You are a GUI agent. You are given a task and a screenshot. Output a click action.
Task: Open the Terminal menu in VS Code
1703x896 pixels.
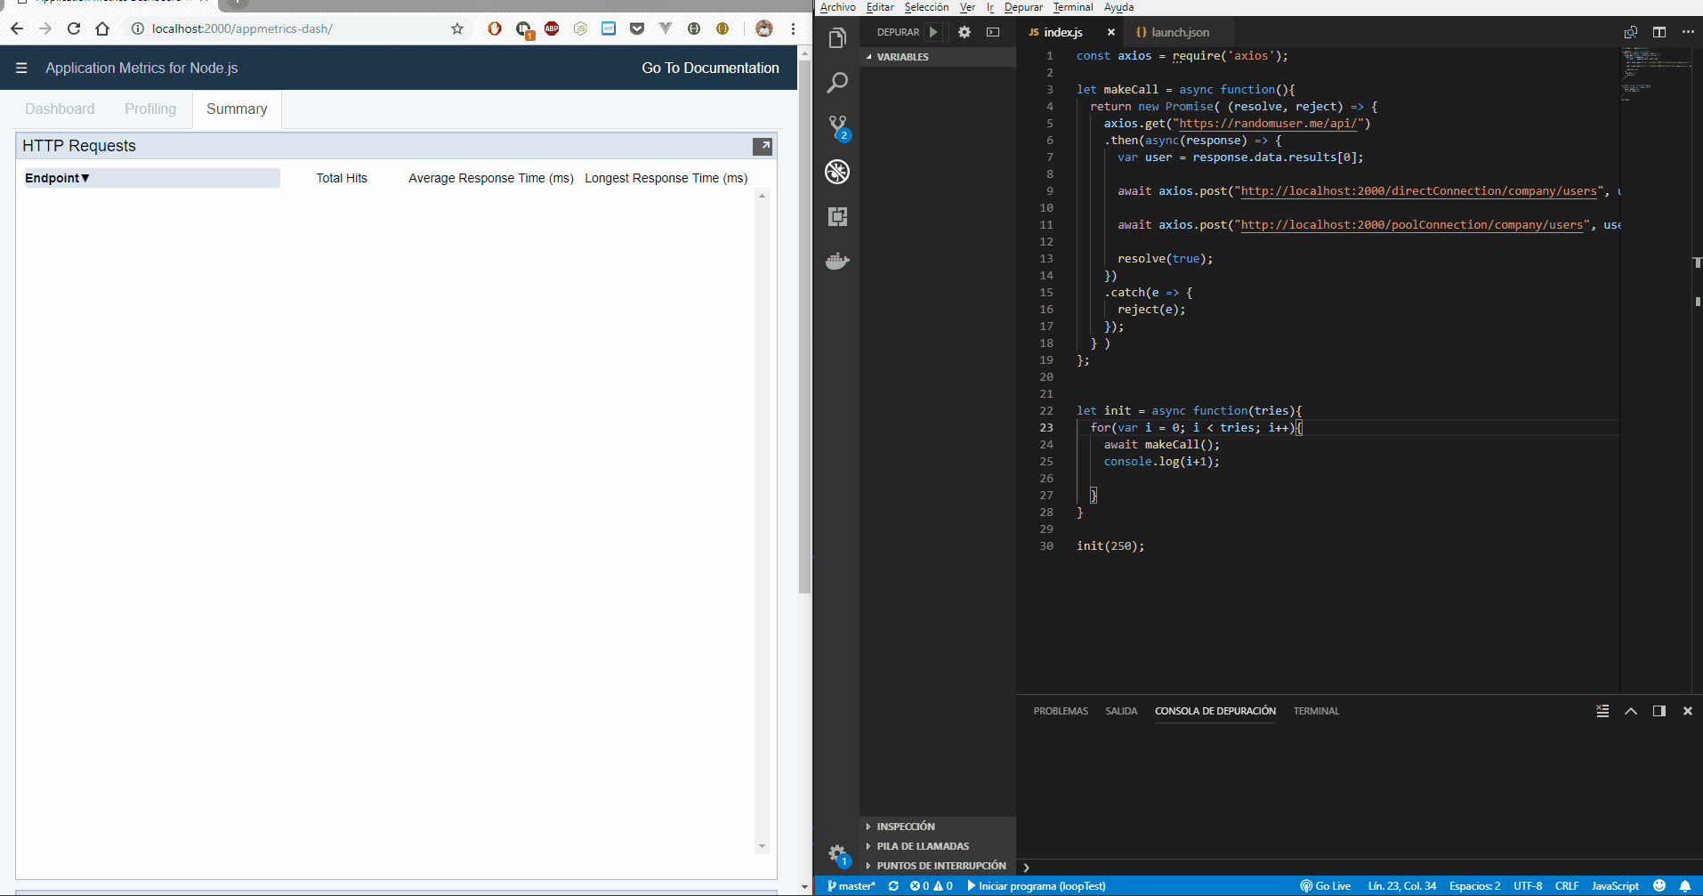(1072, 7)
